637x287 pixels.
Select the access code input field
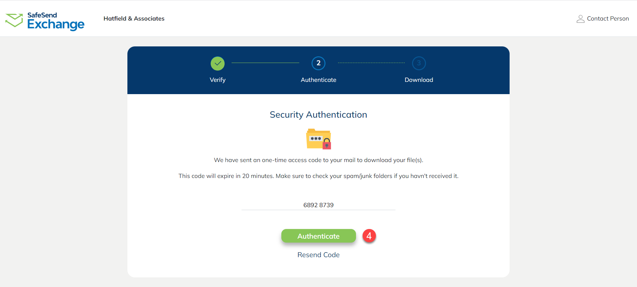coord(318,205)
